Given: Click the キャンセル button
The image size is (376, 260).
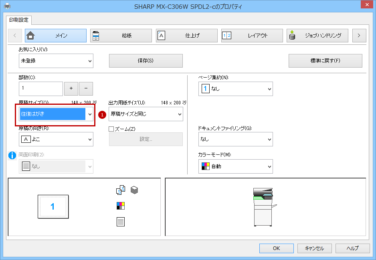Looking at the screenshot, I should click(x=315, y=248).
